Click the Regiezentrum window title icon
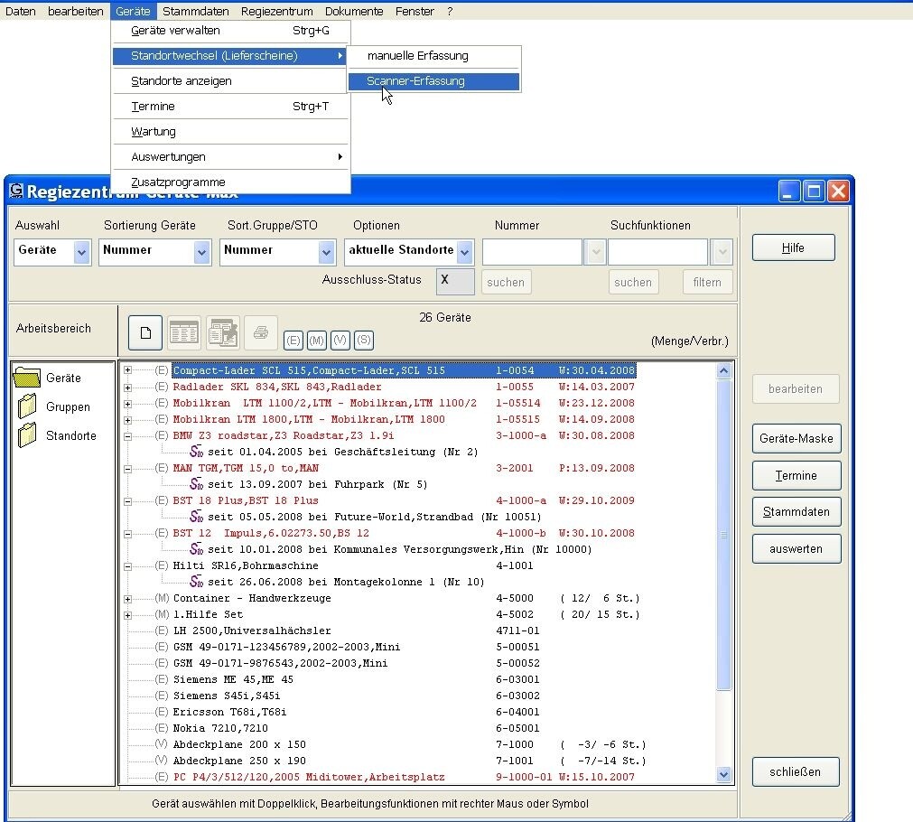Image resolution: width=913 pixels, height=822 pixels. [x=16, y=191]
